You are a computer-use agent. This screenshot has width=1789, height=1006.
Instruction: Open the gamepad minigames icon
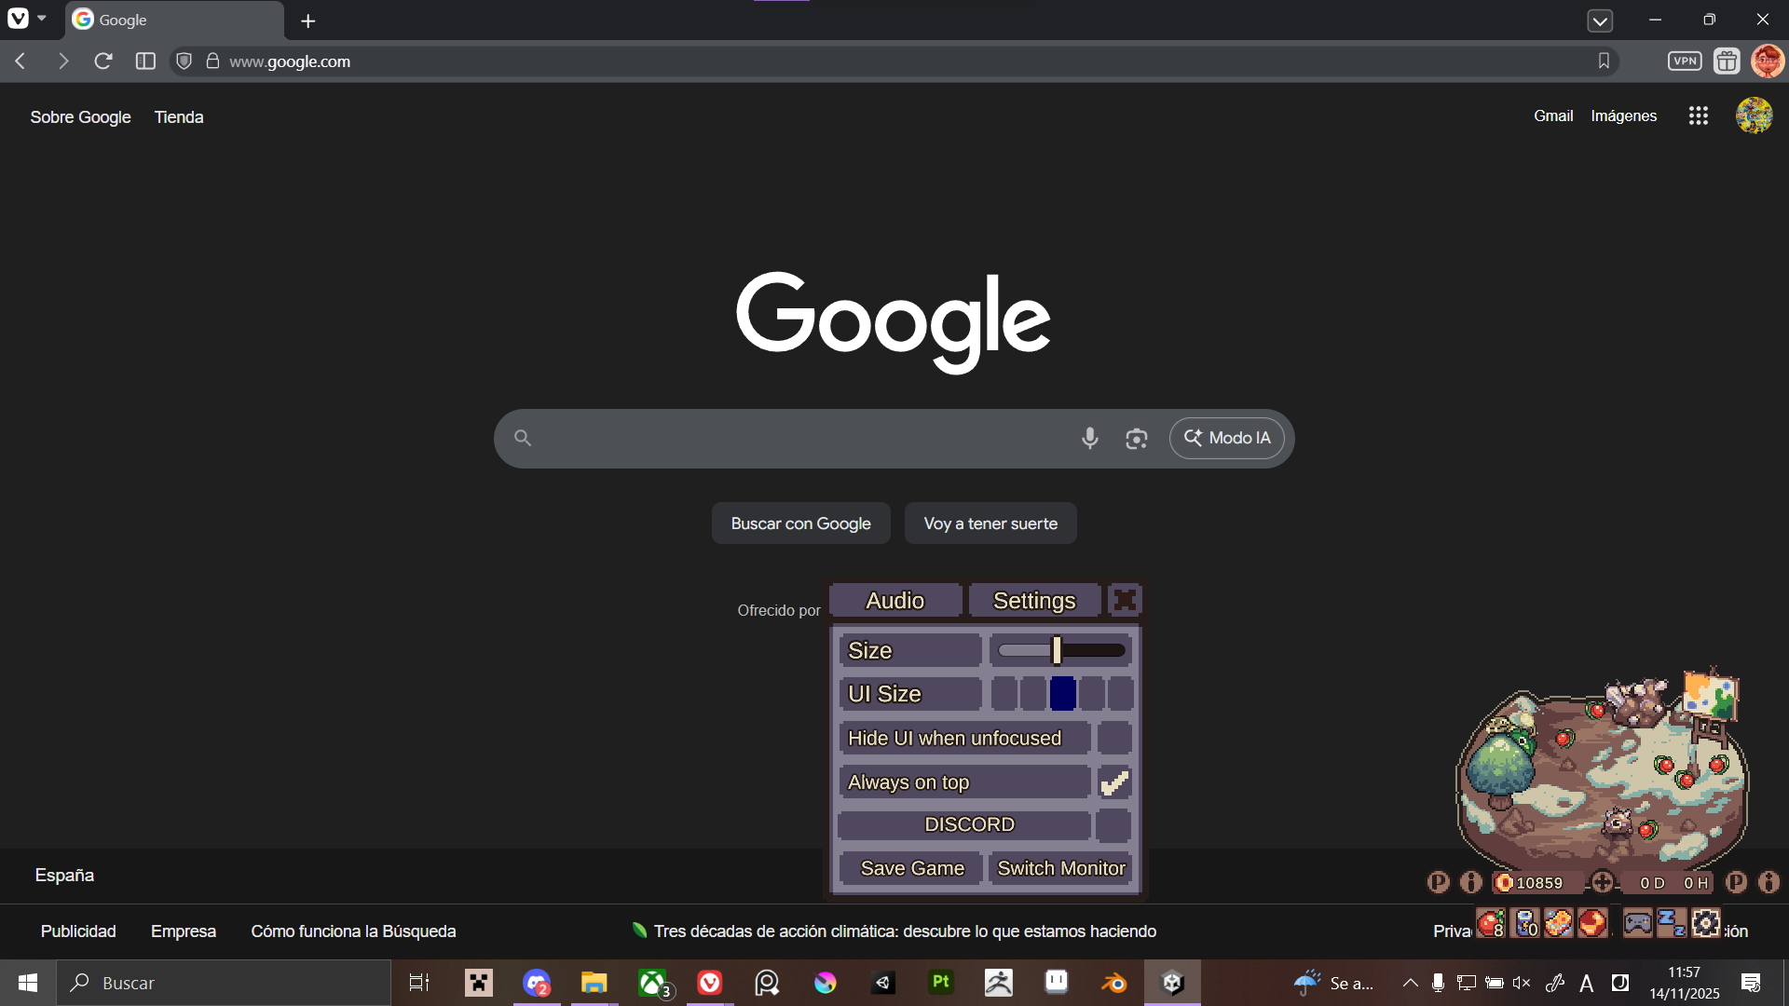(x=1637, y=923)
